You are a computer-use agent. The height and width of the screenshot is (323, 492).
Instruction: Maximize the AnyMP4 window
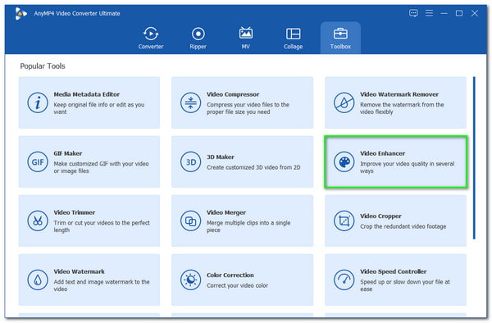pyautogui.click(x=459, y=13)
